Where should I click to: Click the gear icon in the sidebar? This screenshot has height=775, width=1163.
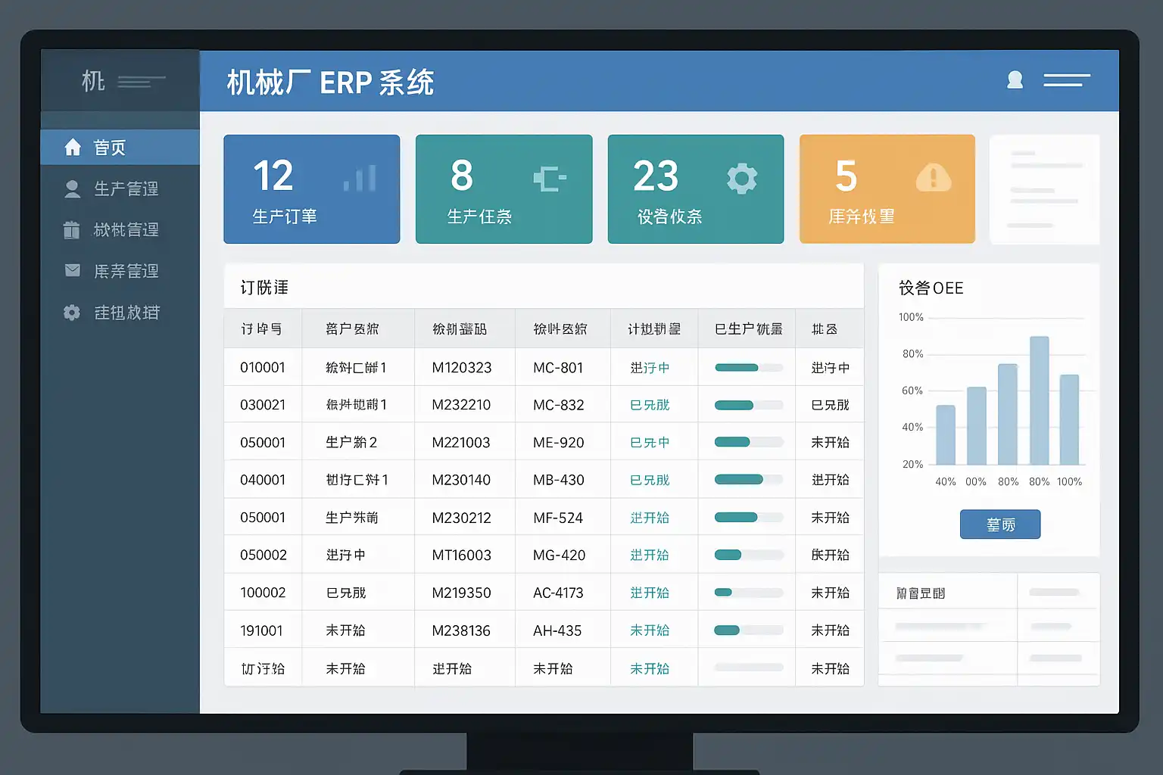tap(72, 312)
